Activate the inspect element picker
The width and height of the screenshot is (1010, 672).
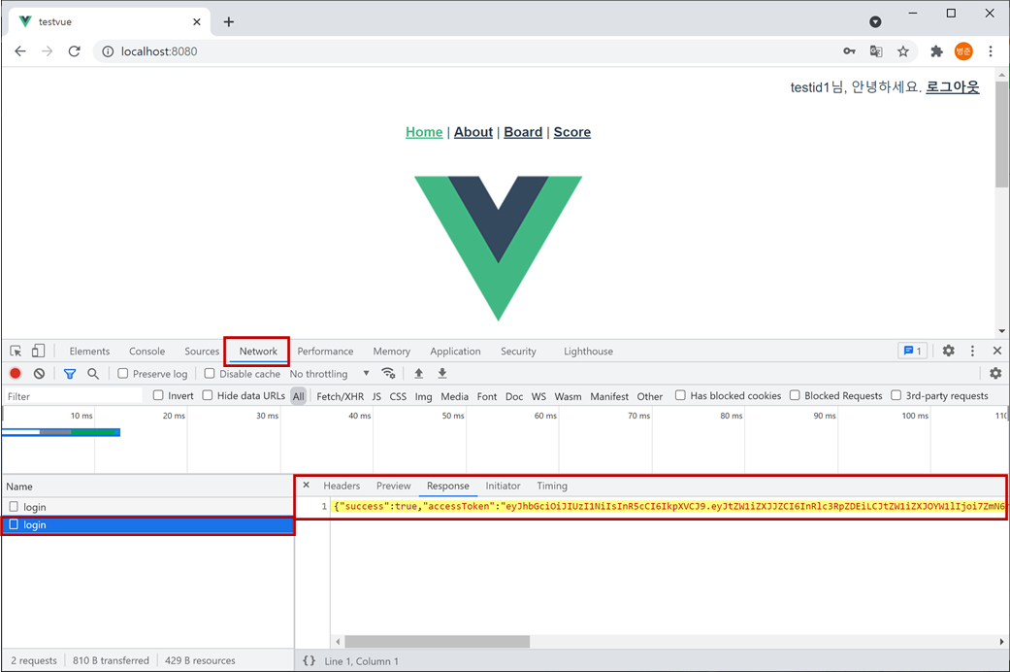coord(16,351)
